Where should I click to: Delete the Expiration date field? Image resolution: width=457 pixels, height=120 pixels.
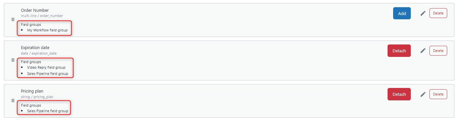pos(438,51)
